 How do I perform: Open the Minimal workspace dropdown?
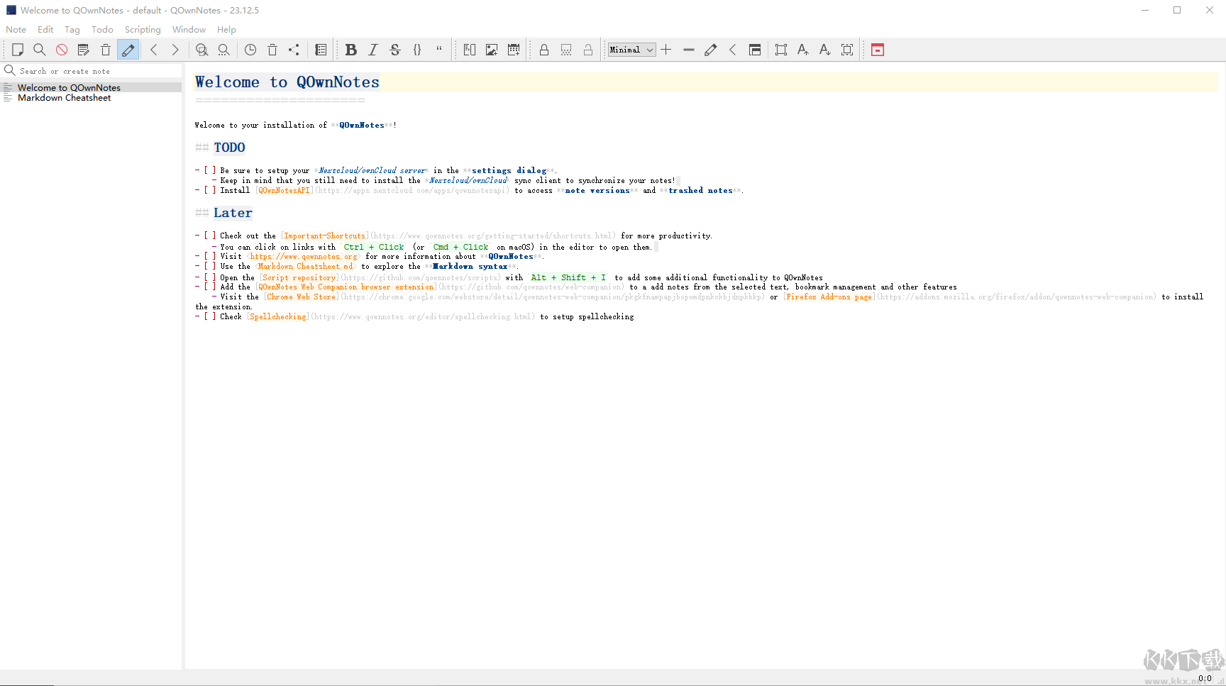(631, 50)
